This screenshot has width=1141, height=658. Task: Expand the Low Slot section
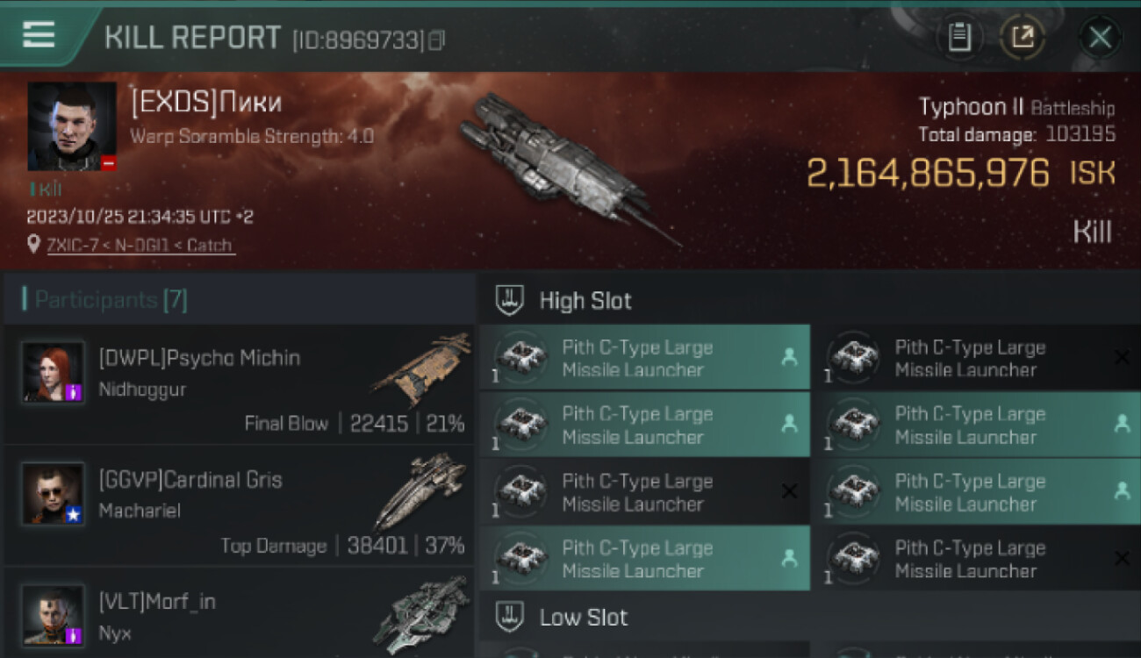coord(583,617)
